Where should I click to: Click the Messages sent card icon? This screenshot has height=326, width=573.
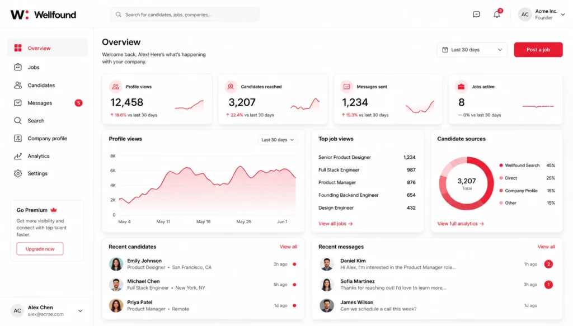coord(346,87)
